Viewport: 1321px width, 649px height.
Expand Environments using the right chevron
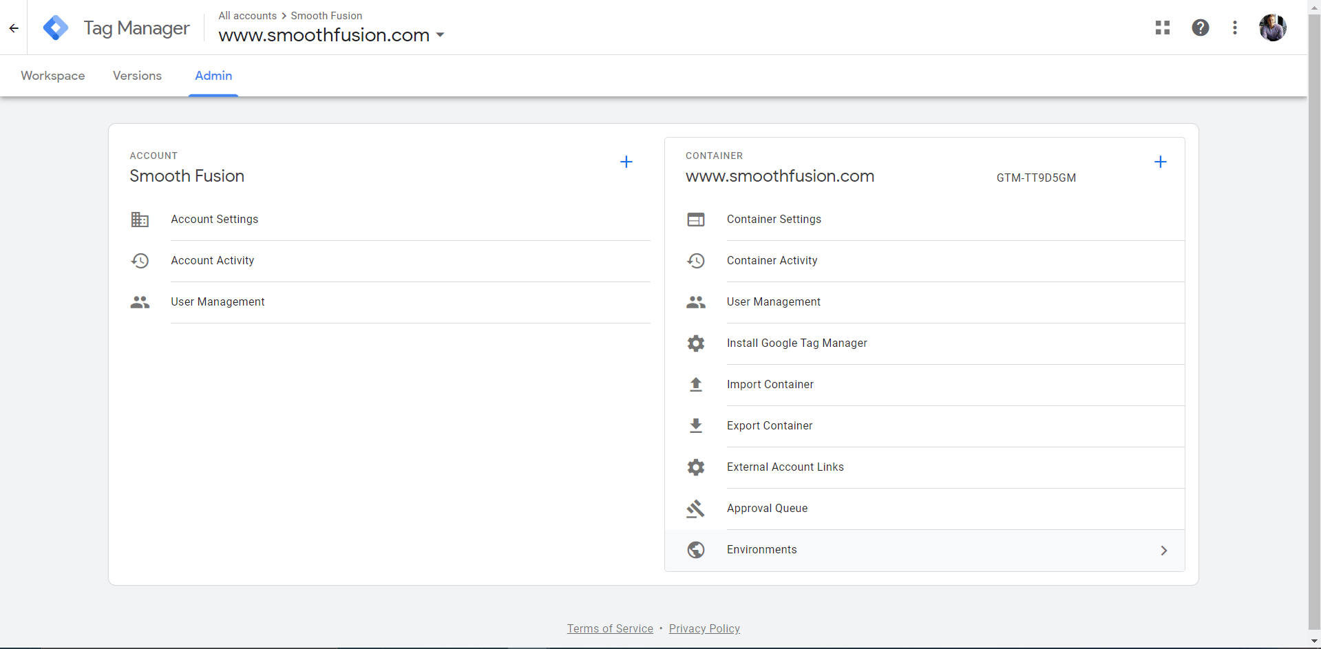point(1164,551)
